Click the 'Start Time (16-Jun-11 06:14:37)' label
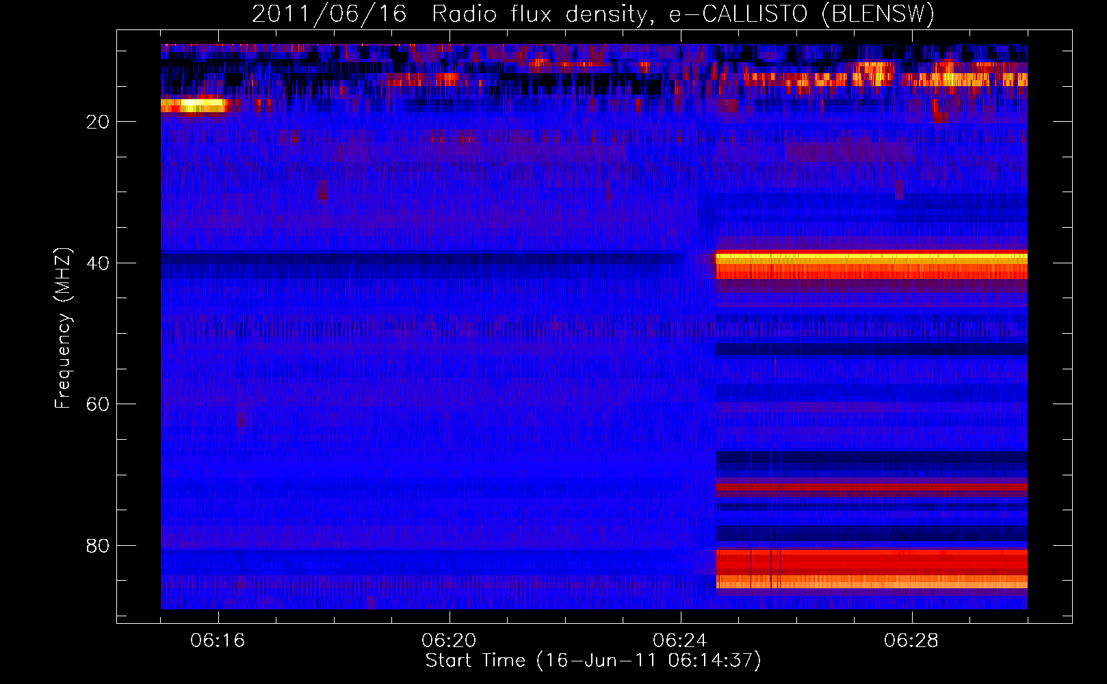The width and height of the screenshot is (1107, 684). pyautogui.click(x=593, y=661)
